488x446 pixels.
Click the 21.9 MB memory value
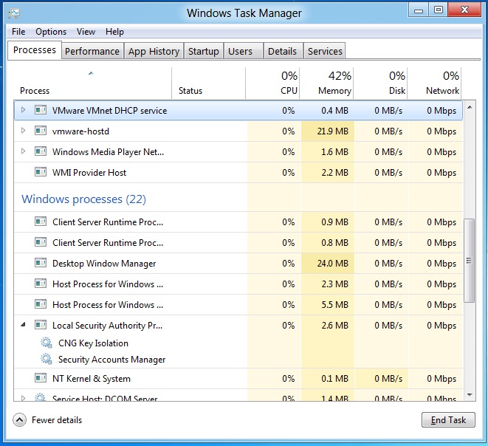click(332, 131)
